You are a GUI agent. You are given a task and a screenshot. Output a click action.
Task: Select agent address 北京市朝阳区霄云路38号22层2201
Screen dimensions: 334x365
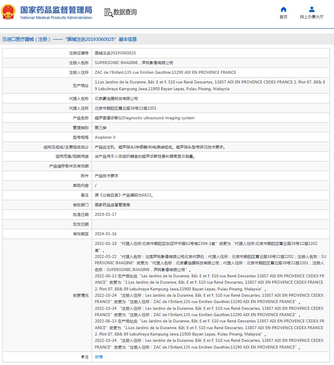click(x=126, y=108)
